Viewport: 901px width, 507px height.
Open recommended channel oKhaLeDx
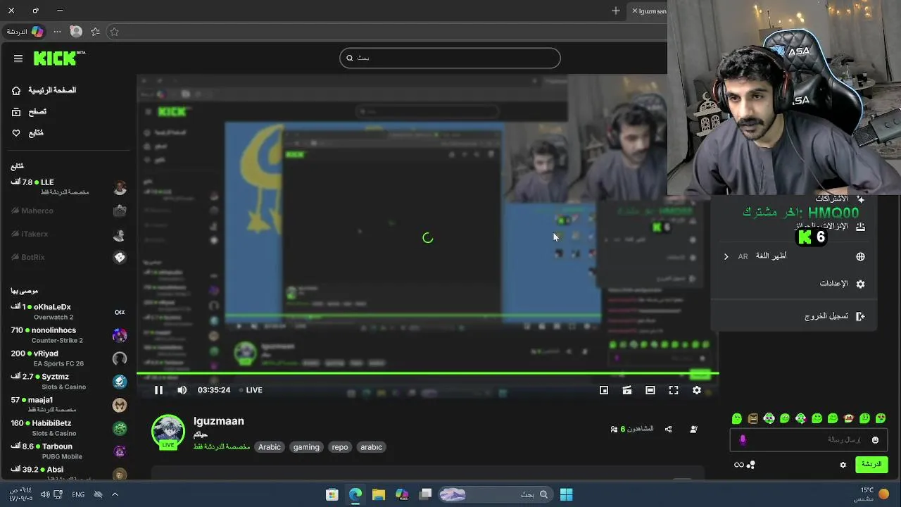pos(68,312)
